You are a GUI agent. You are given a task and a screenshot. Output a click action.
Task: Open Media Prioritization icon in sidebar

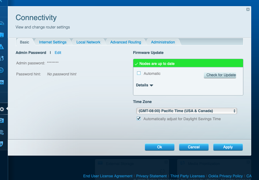[2, 58]
